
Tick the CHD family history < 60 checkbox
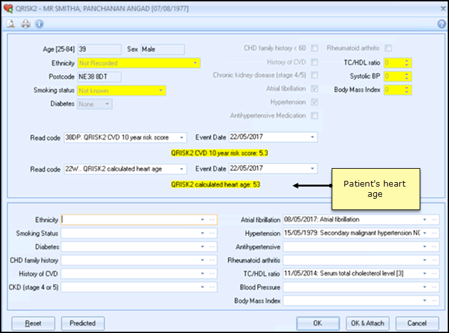click(314, 48)
